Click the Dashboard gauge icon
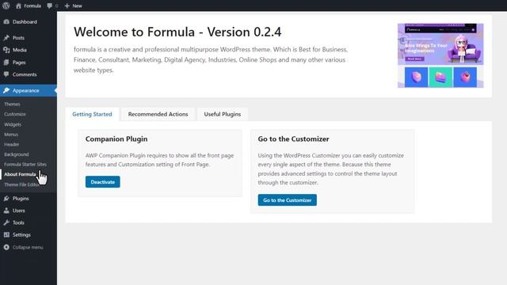Viewport: 507px width, 285px height. tap(6, 21)
